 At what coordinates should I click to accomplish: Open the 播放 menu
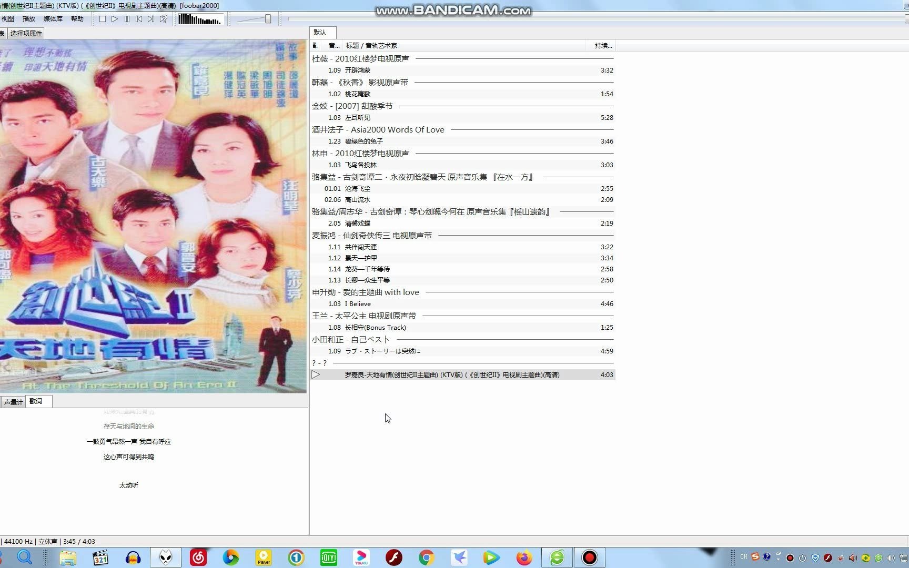(29, 19)
